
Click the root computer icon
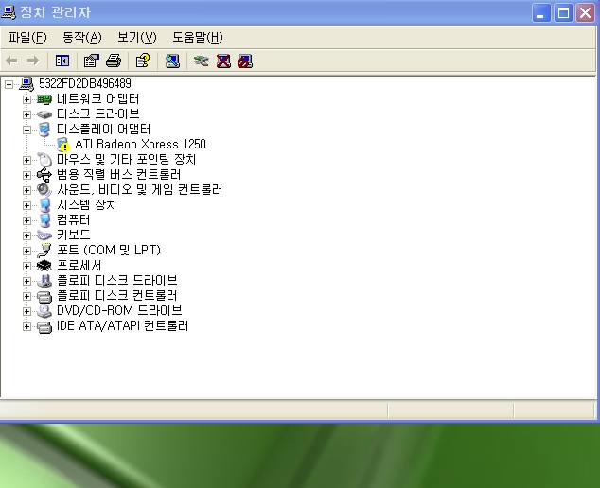(26, 84)
